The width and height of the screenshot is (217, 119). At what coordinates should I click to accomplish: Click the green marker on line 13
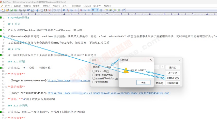click(1, 55)
